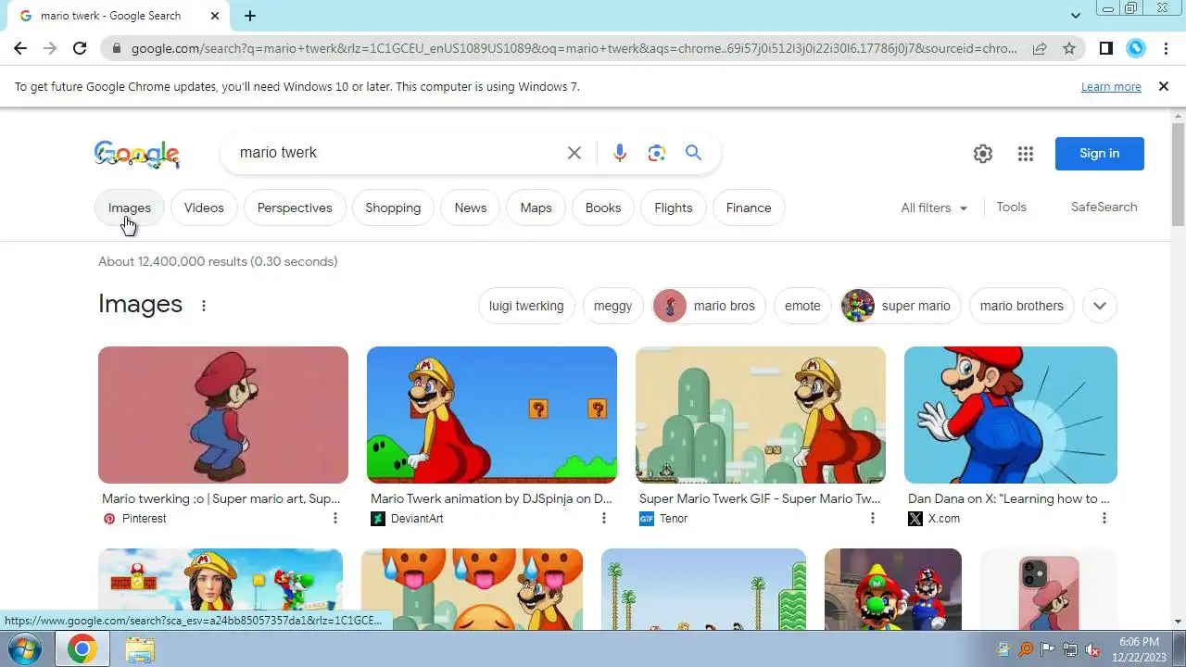The height and width of the screenshot is (667, 1186).
Task: Reload the page with refresh icon
Action: pos(80,48)
